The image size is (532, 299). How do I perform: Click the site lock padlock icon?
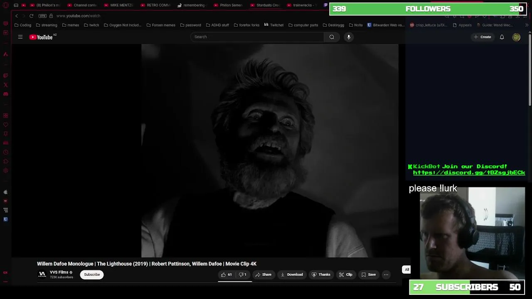tap(51, 16)
